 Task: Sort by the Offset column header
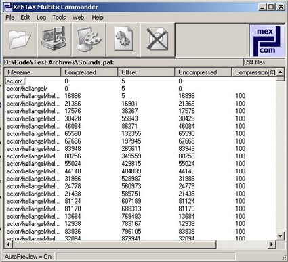pos(146,72)
